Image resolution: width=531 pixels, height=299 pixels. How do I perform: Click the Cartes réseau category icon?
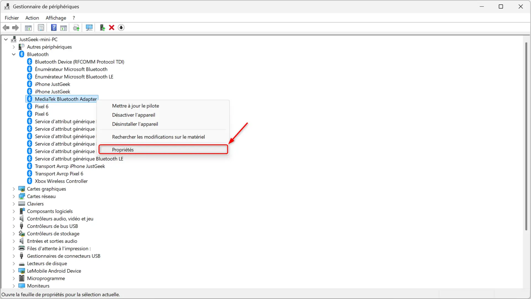pos(22,196)
